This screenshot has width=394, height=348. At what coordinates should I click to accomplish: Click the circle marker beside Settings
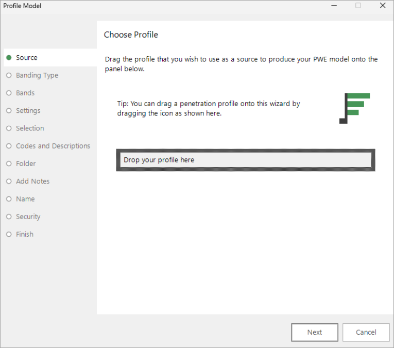pos(9,111)
